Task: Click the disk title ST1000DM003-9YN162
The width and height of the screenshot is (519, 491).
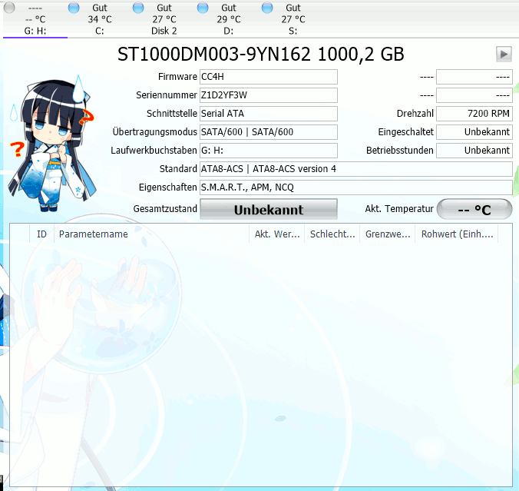Action: click(x=261, y=54)
